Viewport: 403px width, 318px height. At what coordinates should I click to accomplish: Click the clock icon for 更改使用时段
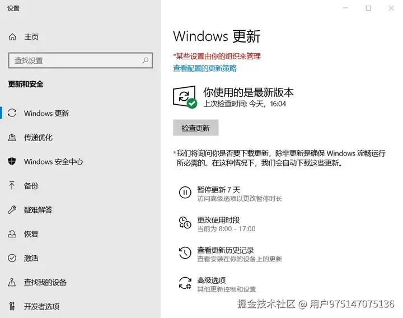point(185,222)
